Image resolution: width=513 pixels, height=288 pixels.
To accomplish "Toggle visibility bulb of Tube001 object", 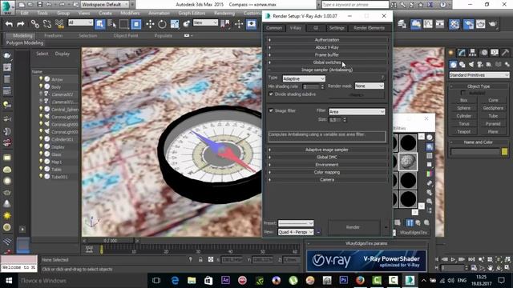I will (x=41, y=176).
